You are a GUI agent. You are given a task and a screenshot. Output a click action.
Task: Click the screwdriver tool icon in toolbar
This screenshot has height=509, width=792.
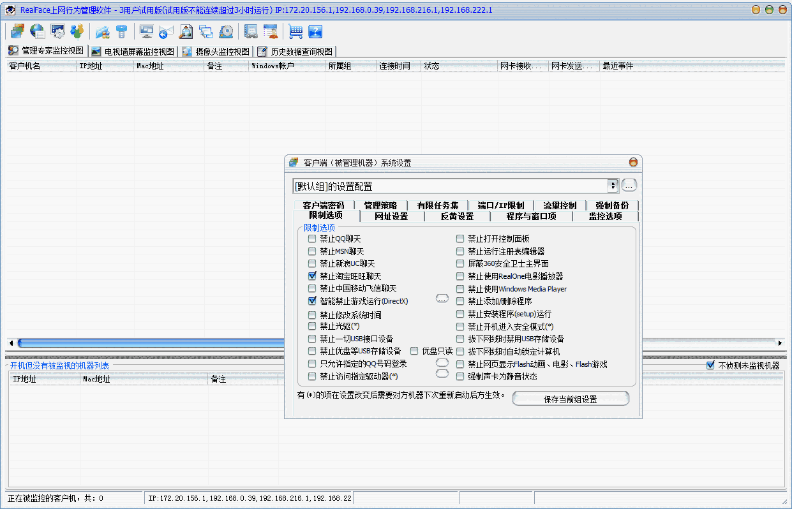[x=121, y=31]
